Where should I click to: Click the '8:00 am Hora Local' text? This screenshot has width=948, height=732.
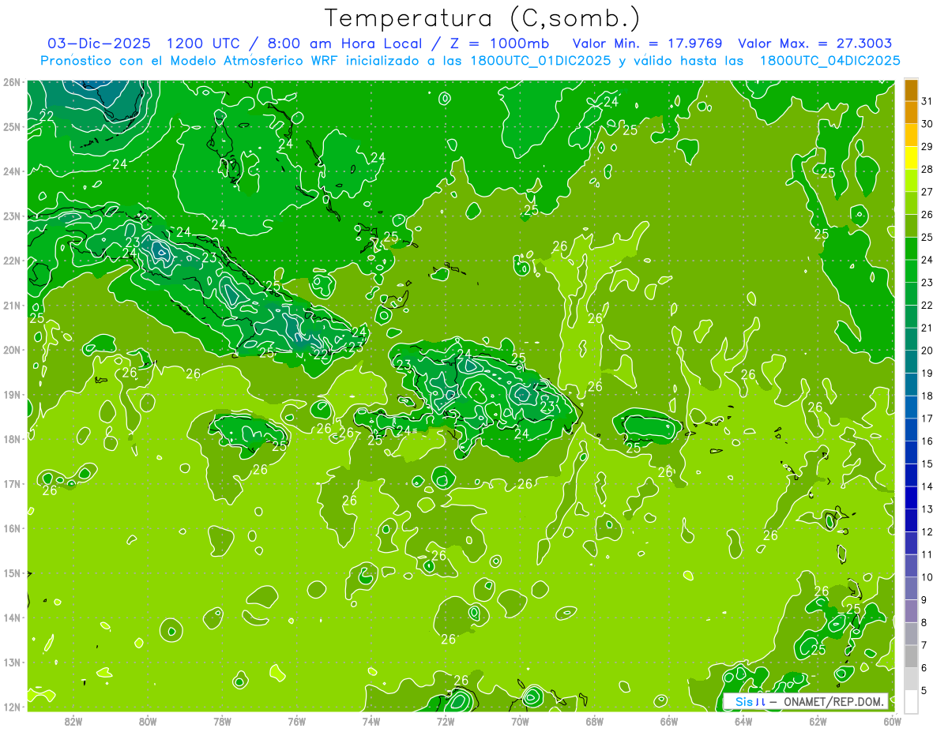[x=344, y=43]
